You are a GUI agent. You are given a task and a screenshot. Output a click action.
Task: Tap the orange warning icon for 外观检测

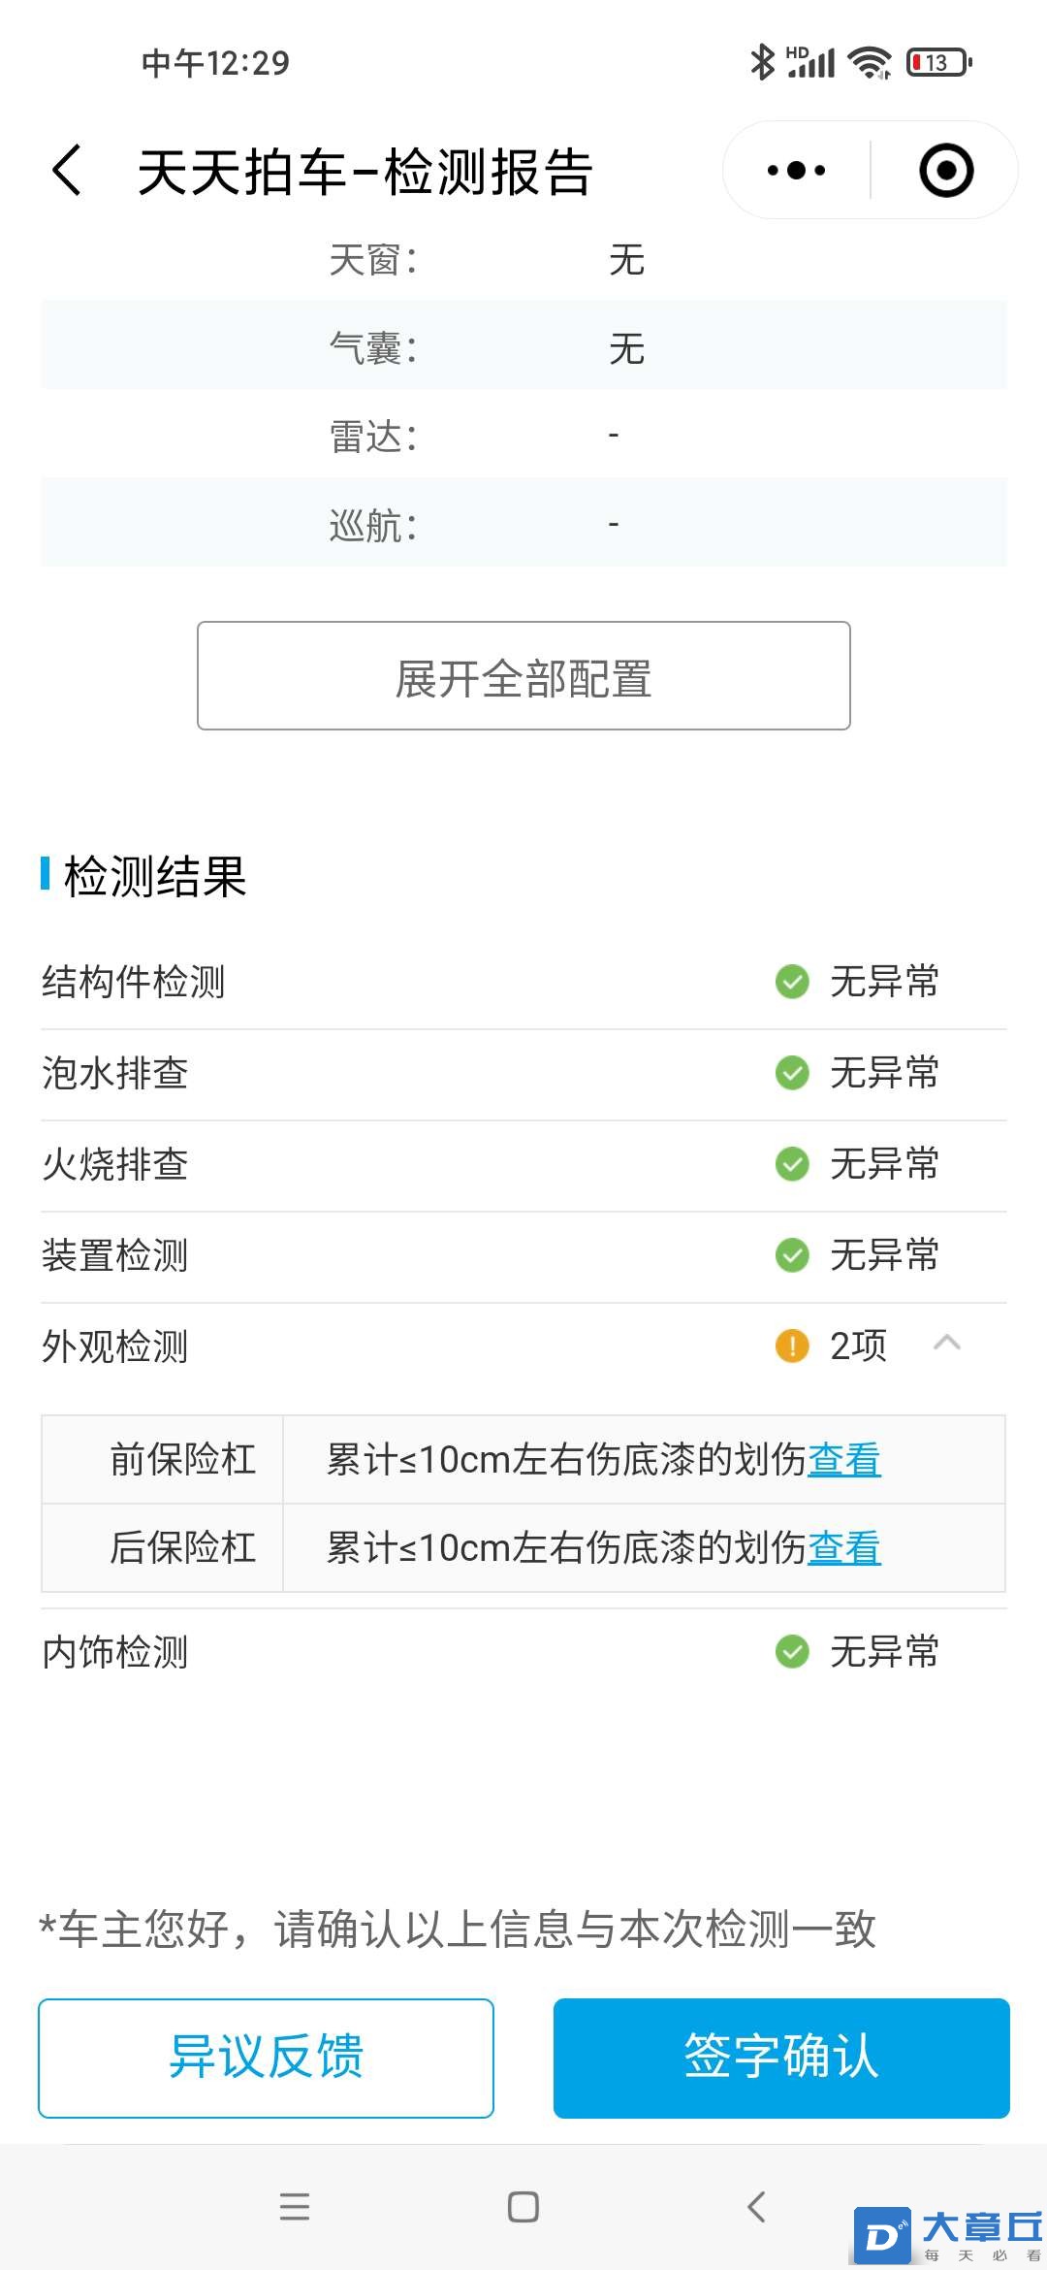(792, 1346)
